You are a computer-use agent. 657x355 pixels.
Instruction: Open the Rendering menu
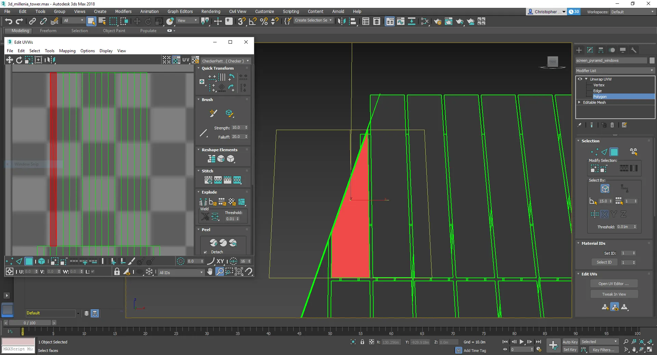pyautogui.click(x=210, y=11)
